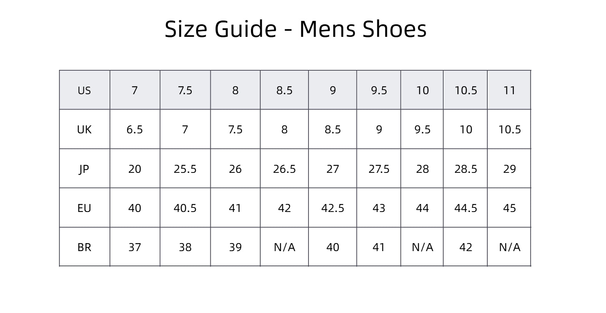Screen dimensions: 606x313
Task: Click the Size Guide - Mens Shoes title
Action: (296, 29)
